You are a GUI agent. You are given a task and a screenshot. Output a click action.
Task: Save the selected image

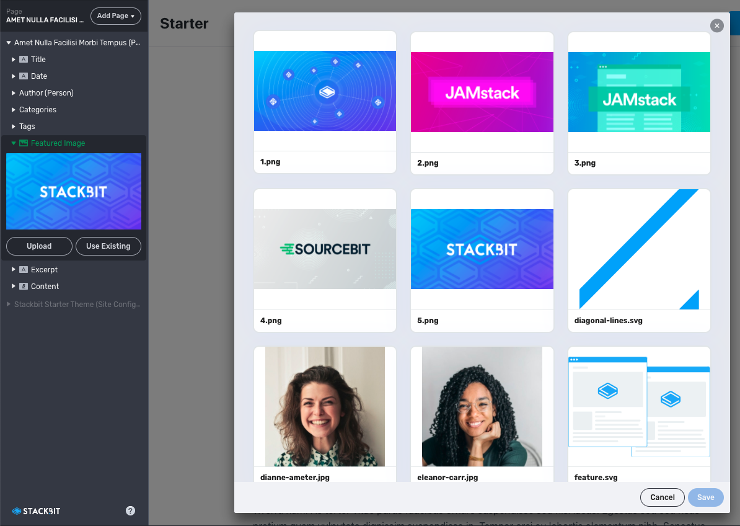pos(705,497)
